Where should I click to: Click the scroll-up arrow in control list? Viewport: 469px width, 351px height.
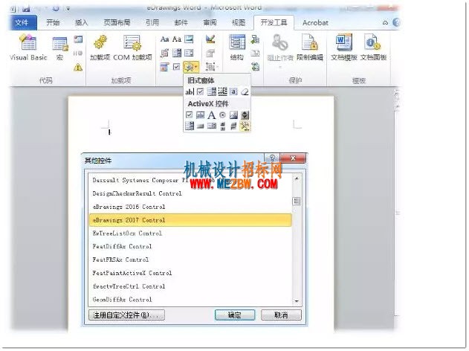click(297, 178)
